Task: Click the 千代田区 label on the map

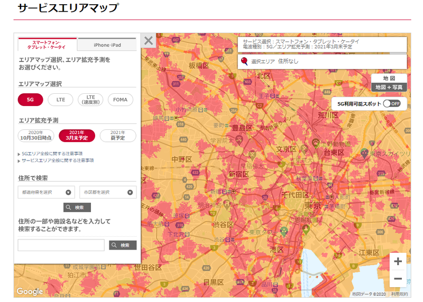Action: pos(295,194)
